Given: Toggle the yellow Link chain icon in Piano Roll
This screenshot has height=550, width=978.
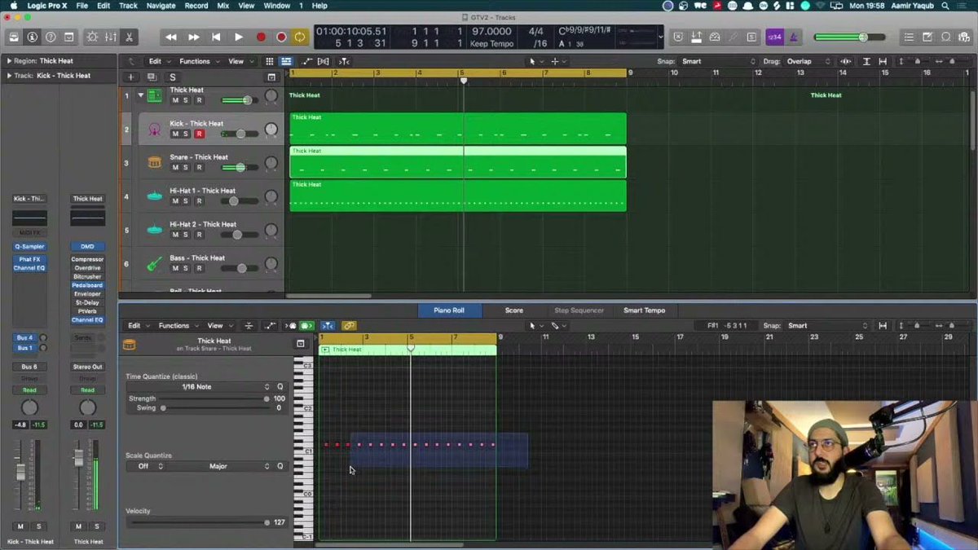Looking at the screenshot, I should (350, 325).
